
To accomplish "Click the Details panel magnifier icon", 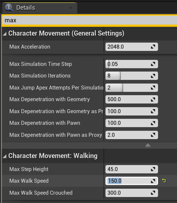I will pos(9,8).
